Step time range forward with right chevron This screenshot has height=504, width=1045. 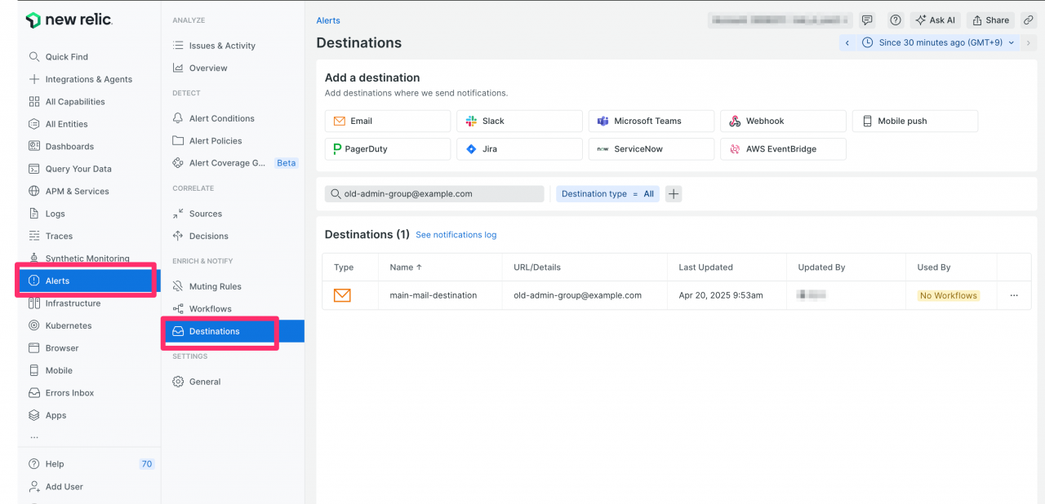click(1029, 42)
